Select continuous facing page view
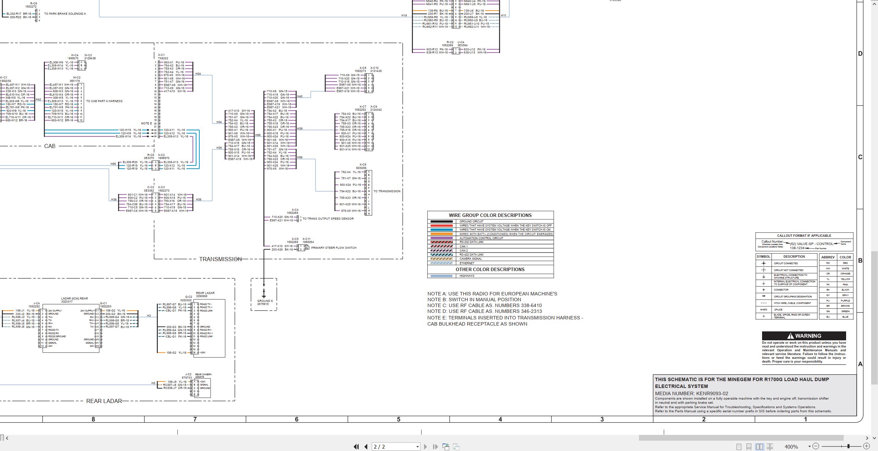 point(770,447)
